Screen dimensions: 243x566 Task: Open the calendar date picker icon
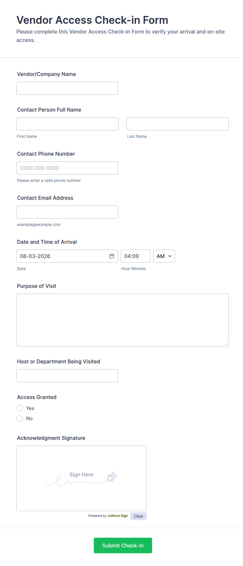(112, 256)
